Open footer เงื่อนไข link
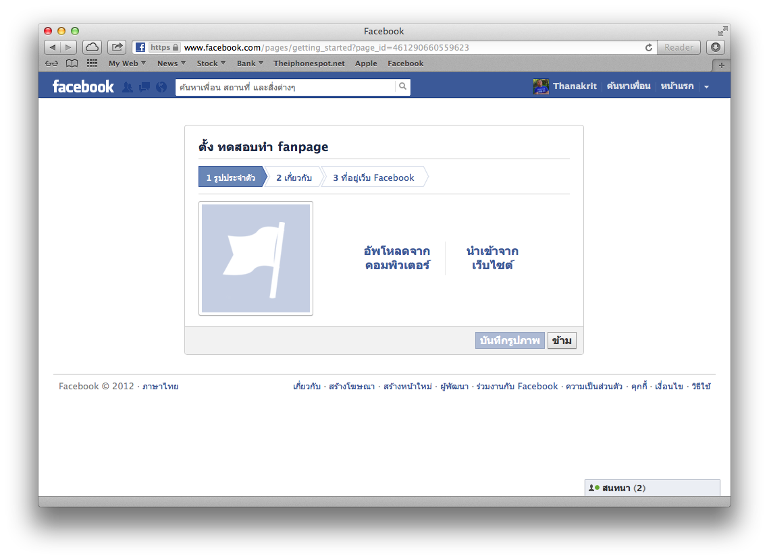The width and height of the screenshot is (769, 560). point(669,387)
